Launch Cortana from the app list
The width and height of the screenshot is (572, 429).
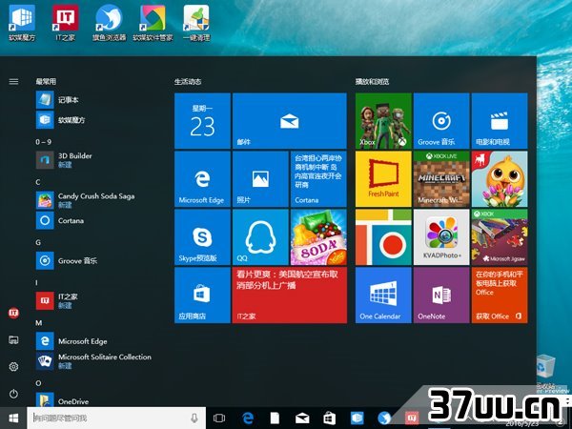click(x=60, y=221)
